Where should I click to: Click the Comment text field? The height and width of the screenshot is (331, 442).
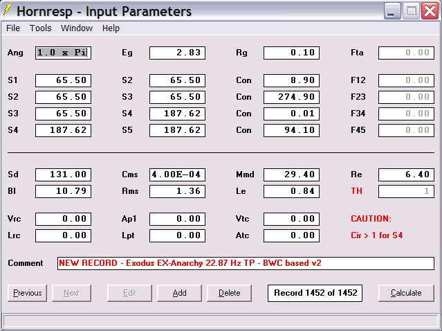pyautogui.click(x=246, y=263)
